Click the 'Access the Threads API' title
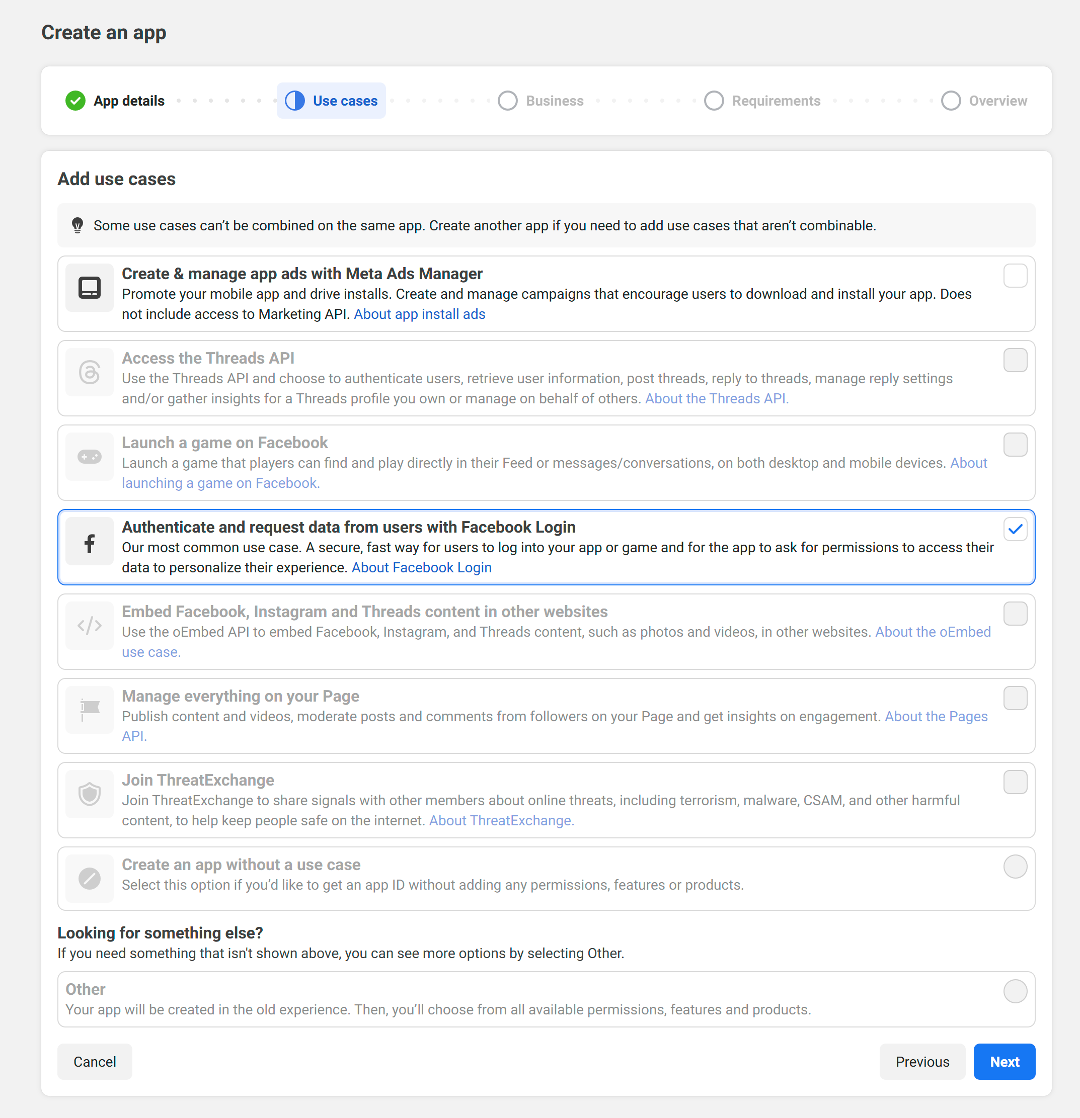Image resolution: width=1080 pixels, height=1118 pixels. (208, 358)
